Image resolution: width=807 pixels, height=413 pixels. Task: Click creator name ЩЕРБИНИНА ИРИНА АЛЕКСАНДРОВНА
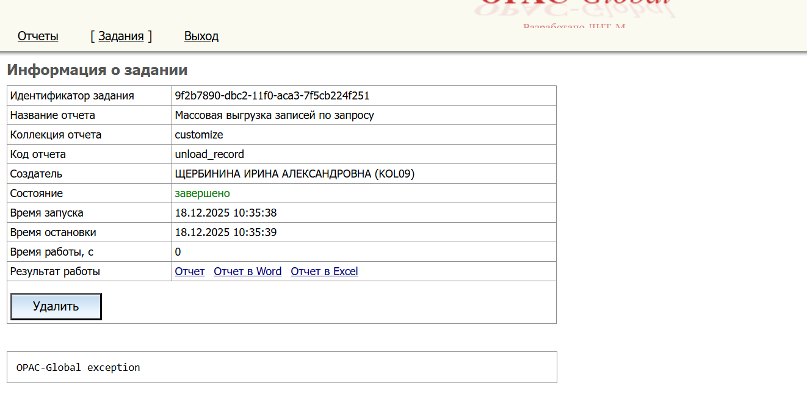click(294, 174)
